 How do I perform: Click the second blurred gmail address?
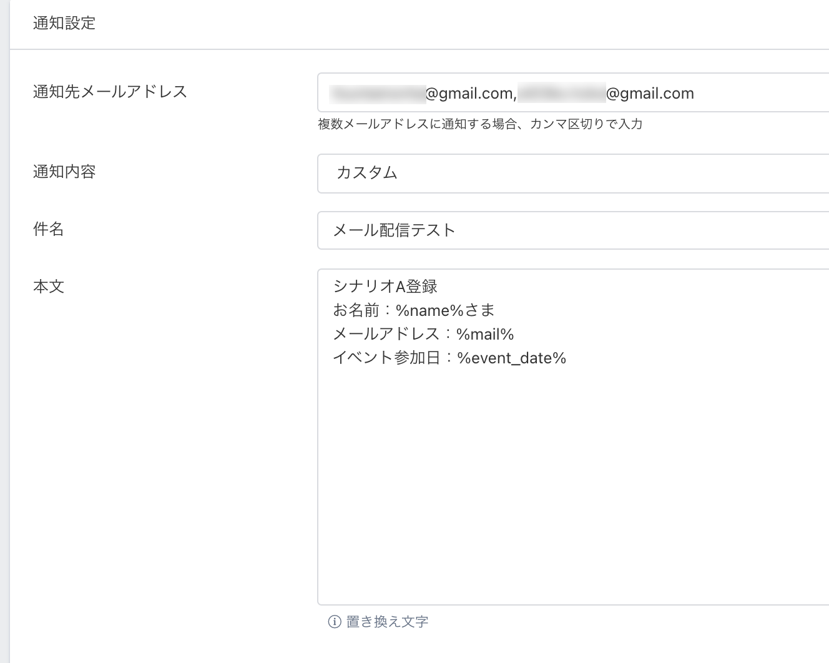(606, 94)
